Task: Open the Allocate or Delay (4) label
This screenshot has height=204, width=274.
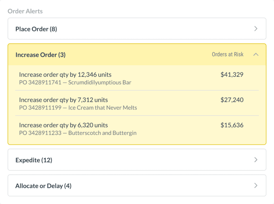Action: coord(43,186)
